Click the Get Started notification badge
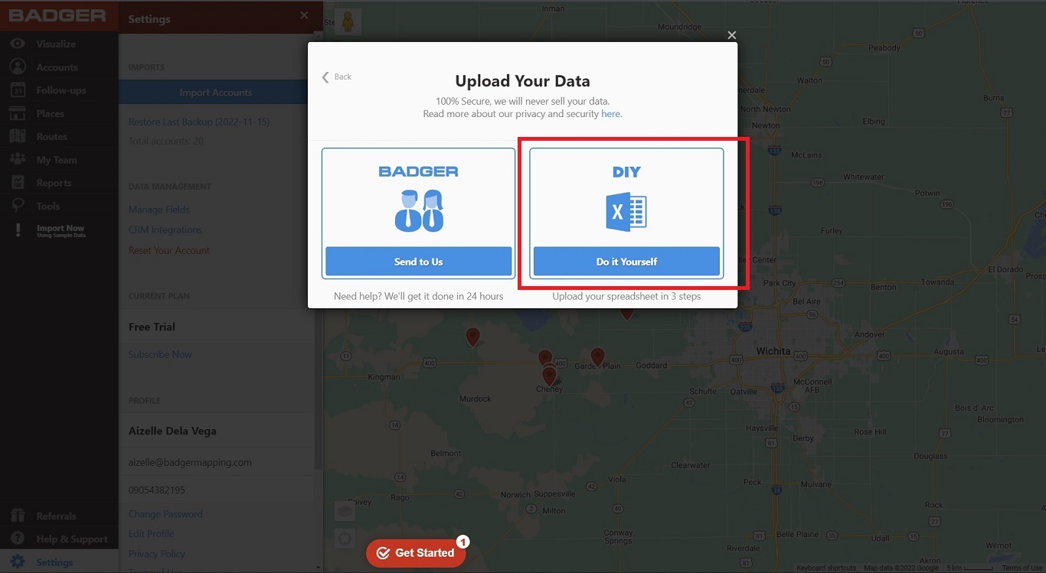Screen dimensions: 1046x573 (463, 542)
